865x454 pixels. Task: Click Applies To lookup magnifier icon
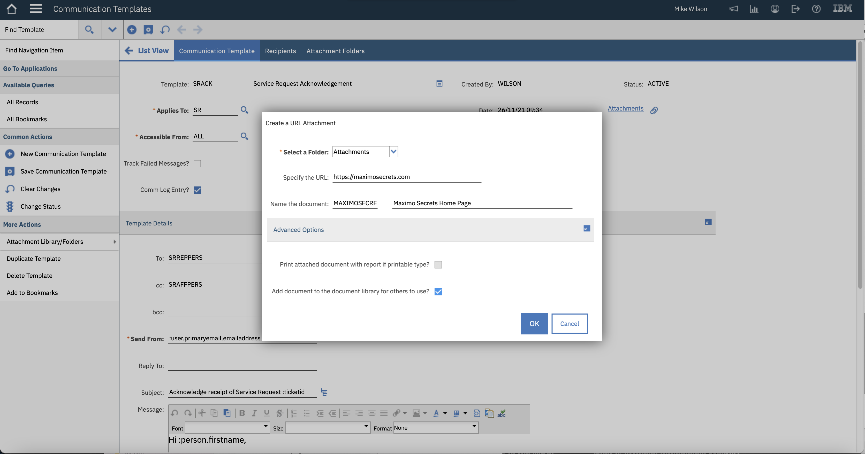pyautogui.click(x=244, y=110)
